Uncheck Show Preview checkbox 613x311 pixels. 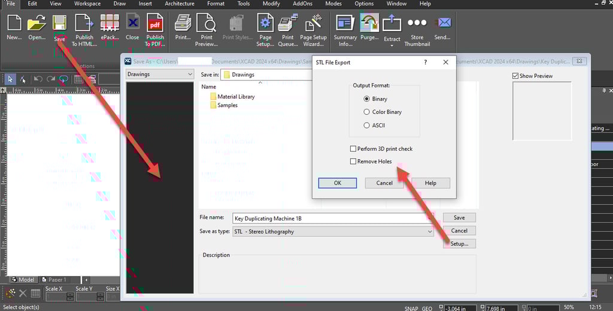[x=515, y=76]
